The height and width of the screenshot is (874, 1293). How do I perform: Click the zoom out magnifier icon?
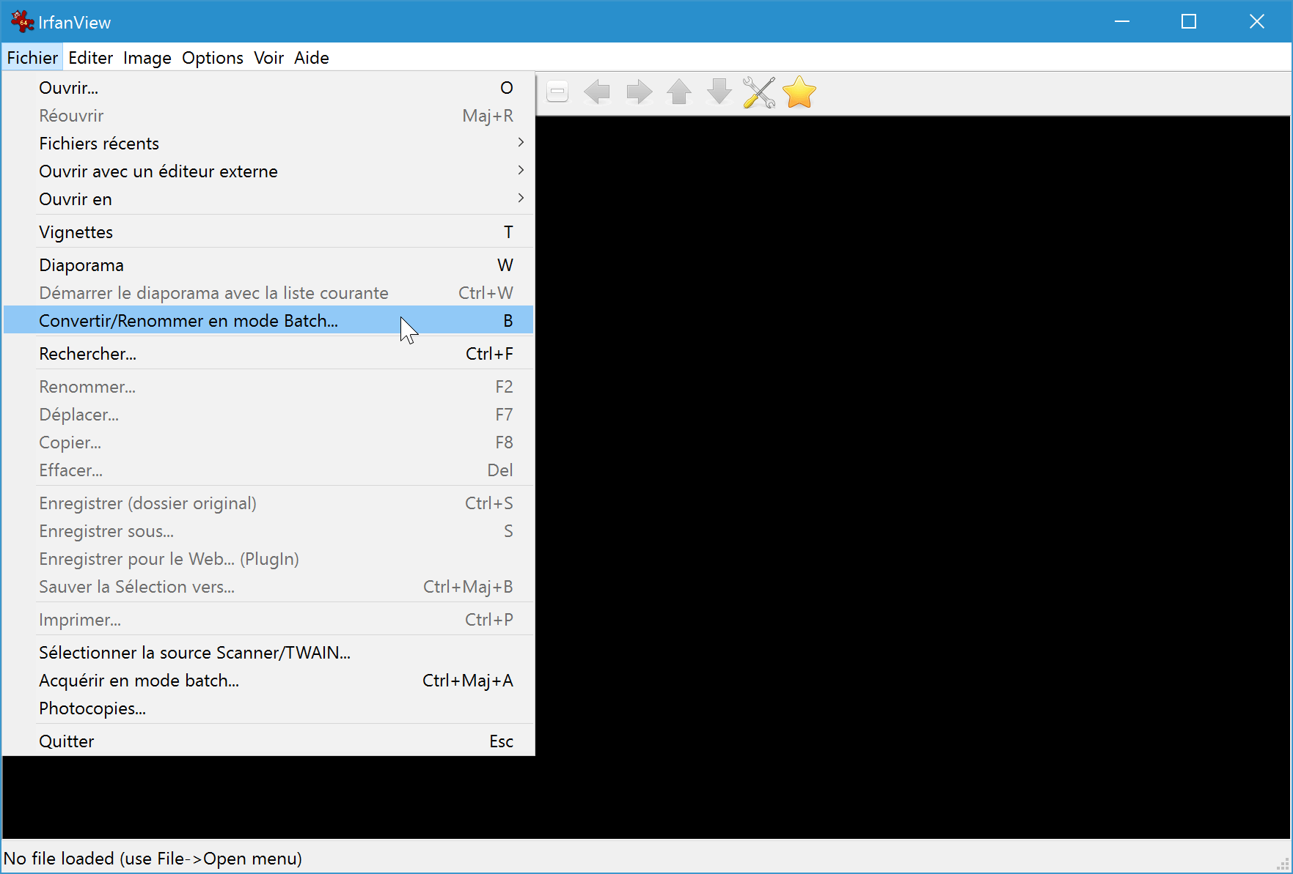(x=557, y=92)
